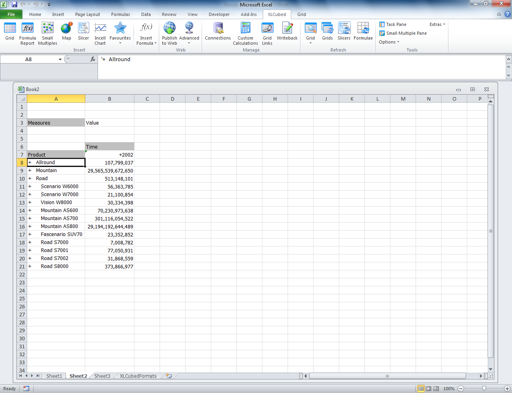Open the Extras dropdown
Viewport: 512px width, 393px height.
(x=437, y=24)
